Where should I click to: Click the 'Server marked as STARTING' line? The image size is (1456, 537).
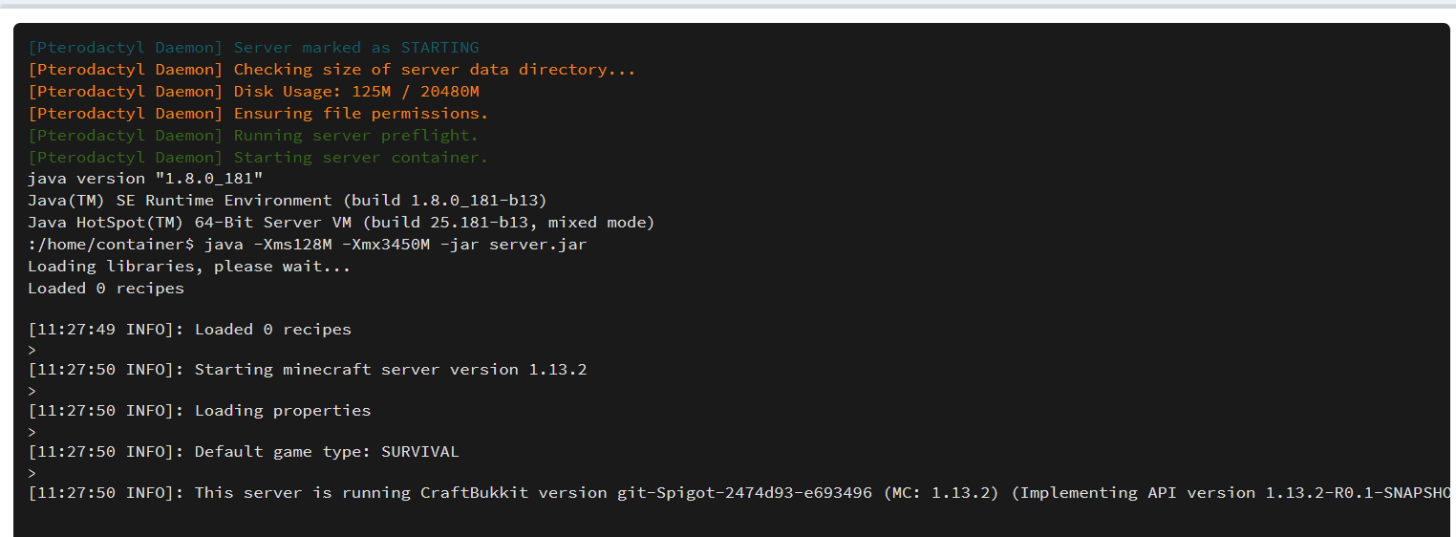[x=253, y=48]
